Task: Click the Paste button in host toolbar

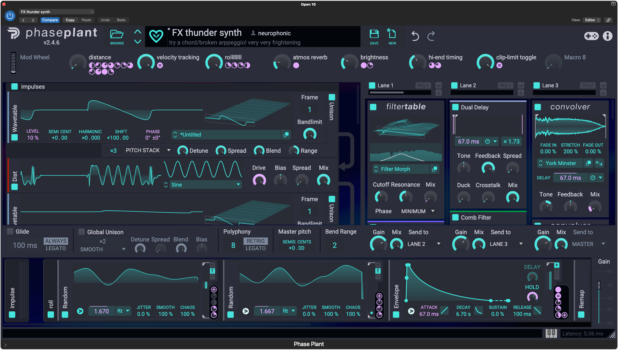Action: [86, 20]
